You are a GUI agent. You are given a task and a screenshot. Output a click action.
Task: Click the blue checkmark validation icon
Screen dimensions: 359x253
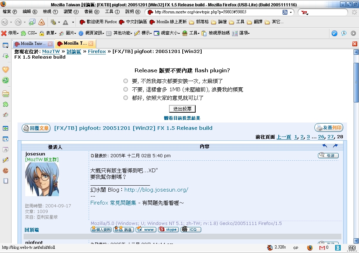click(x=334, y=33)
